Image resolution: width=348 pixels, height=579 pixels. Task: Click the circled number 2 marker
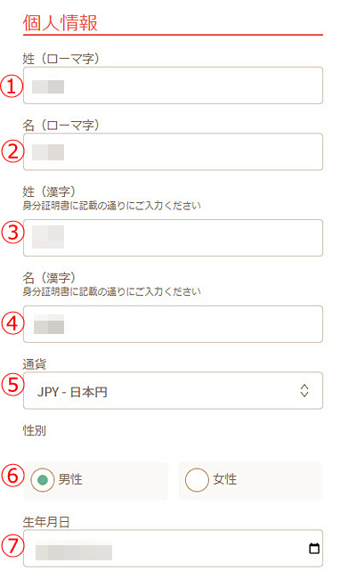point(12,151)
